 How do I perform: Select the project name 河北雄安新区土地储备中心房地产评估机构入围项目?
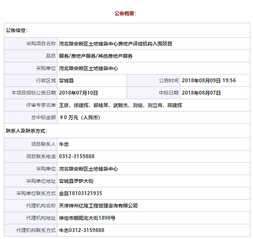pos(115,44)
